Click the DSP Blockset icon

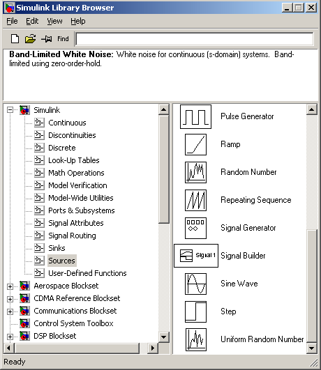pos(24,336)
